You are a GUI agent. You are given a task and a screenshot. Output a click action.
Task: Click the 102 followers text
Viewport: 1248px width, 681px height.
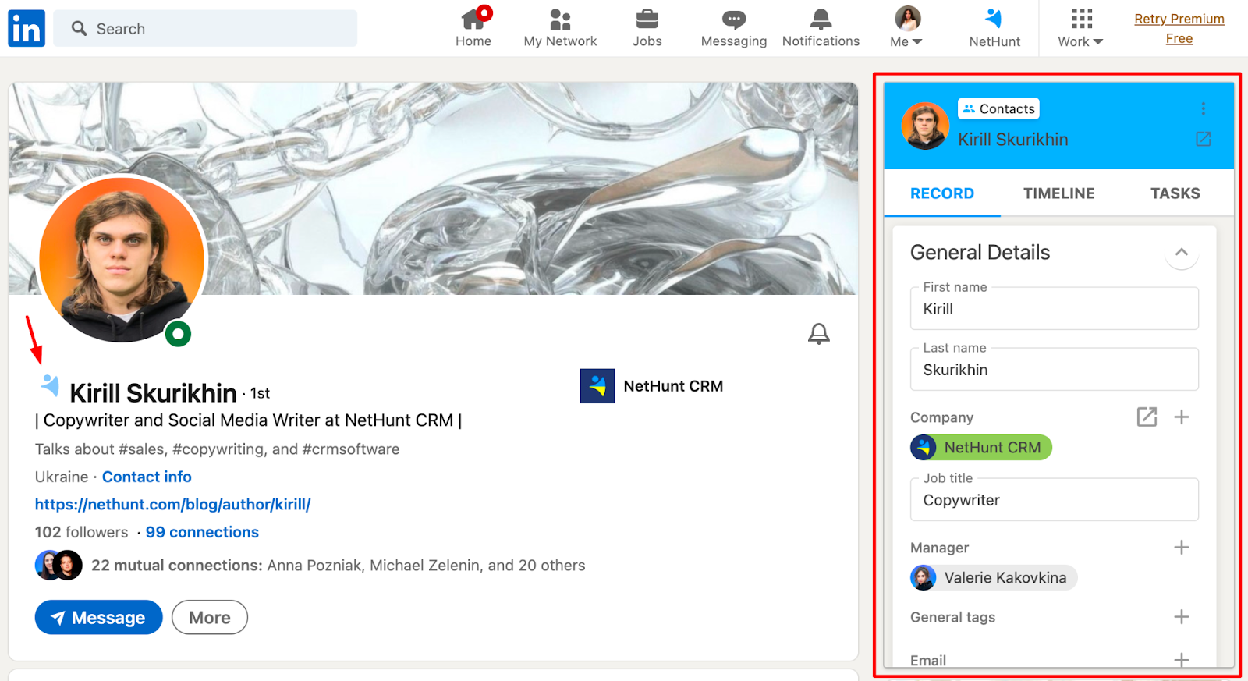pyautogui.click(x=81, y=532)
